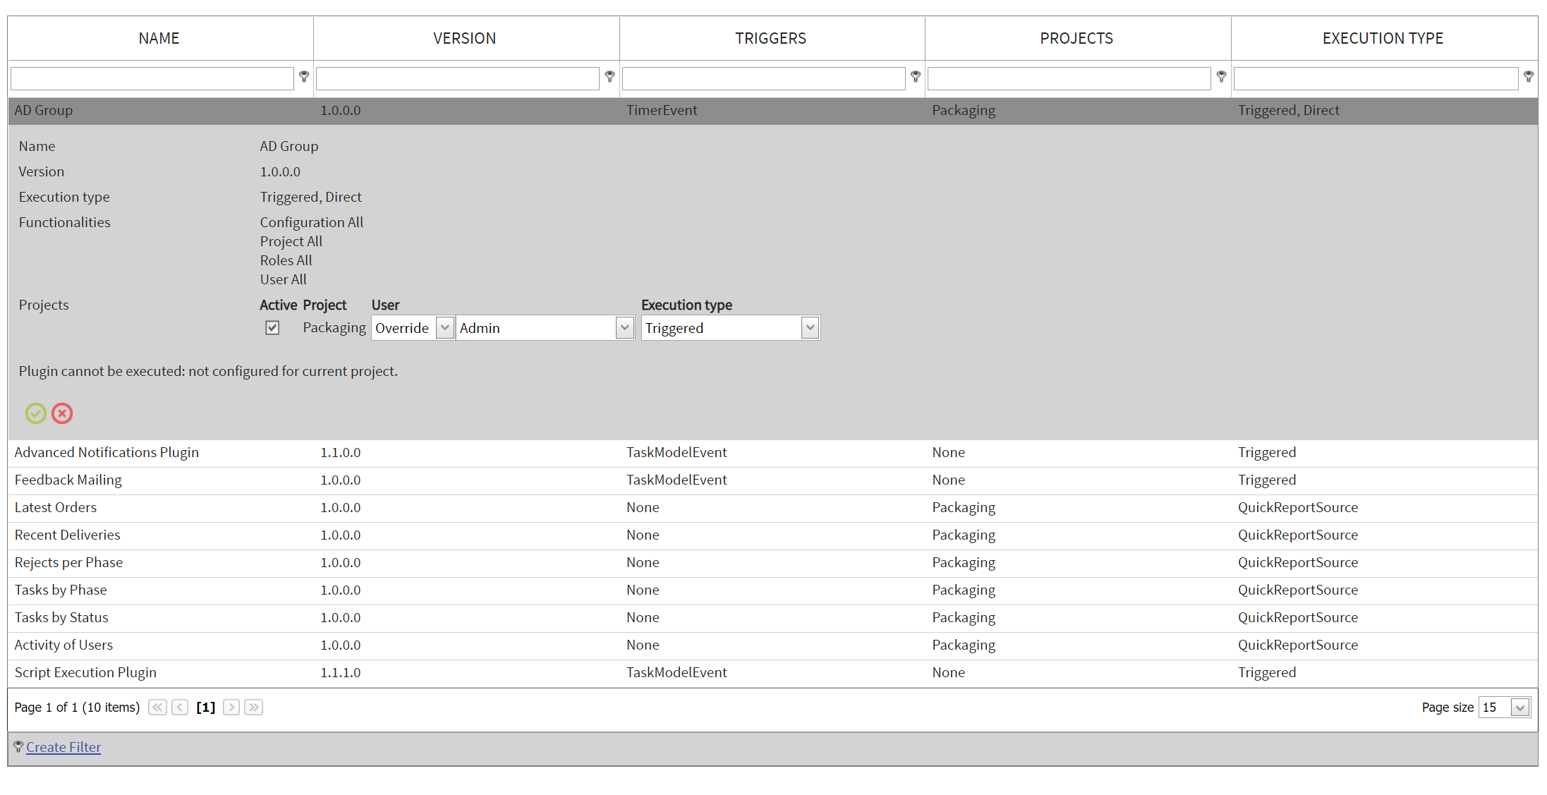Click the first page arrow in pagination

click(x=157, y=707)
